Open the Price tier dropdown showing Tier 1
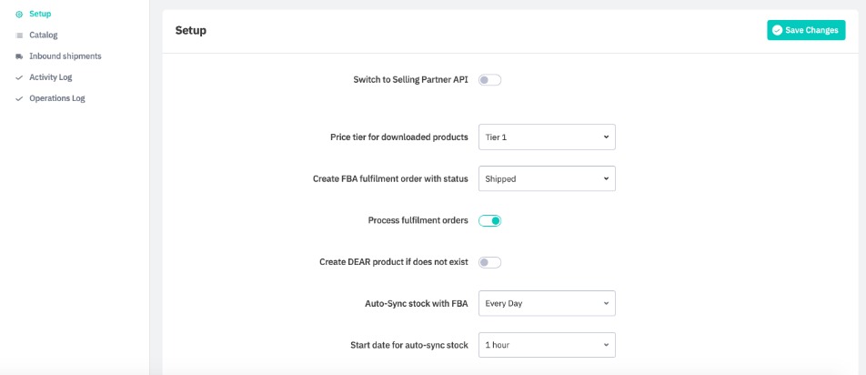 pos(547,137)
